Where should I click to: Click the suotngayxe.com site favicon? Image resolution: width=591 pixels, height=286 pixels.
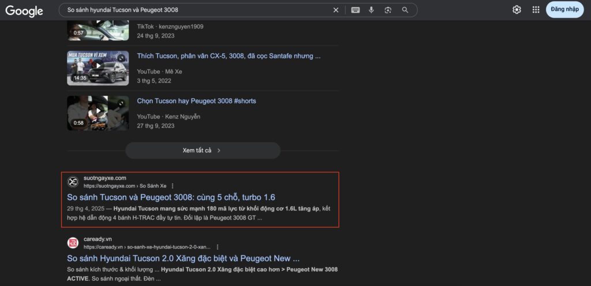coord(73,182)
